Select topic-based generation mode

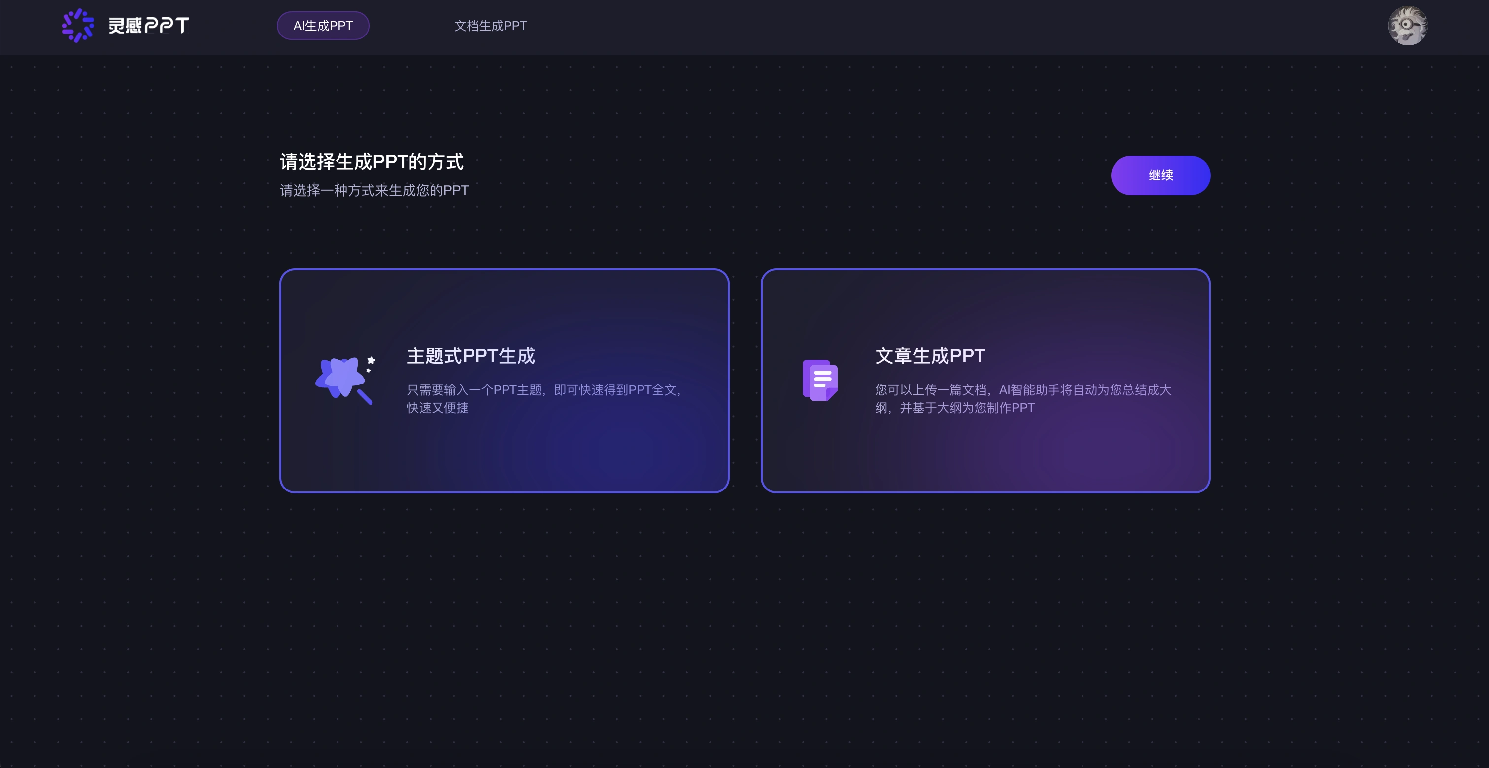click(505, 381)
